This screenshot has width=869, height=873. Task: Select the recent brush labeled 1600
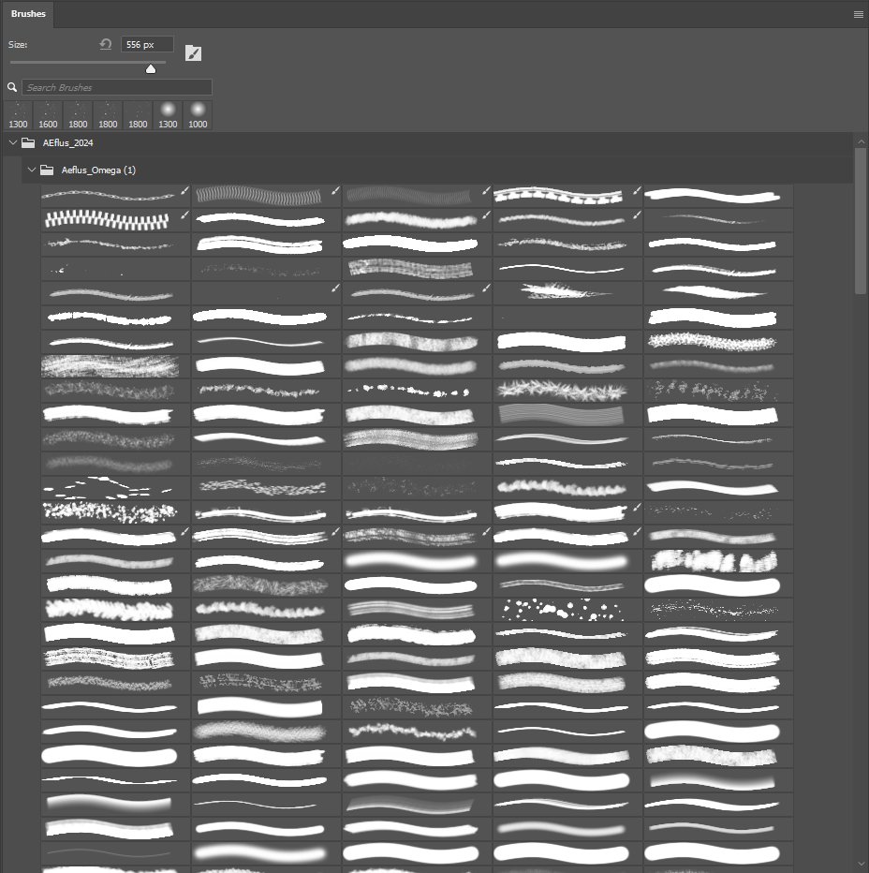(x=48, y=116)
